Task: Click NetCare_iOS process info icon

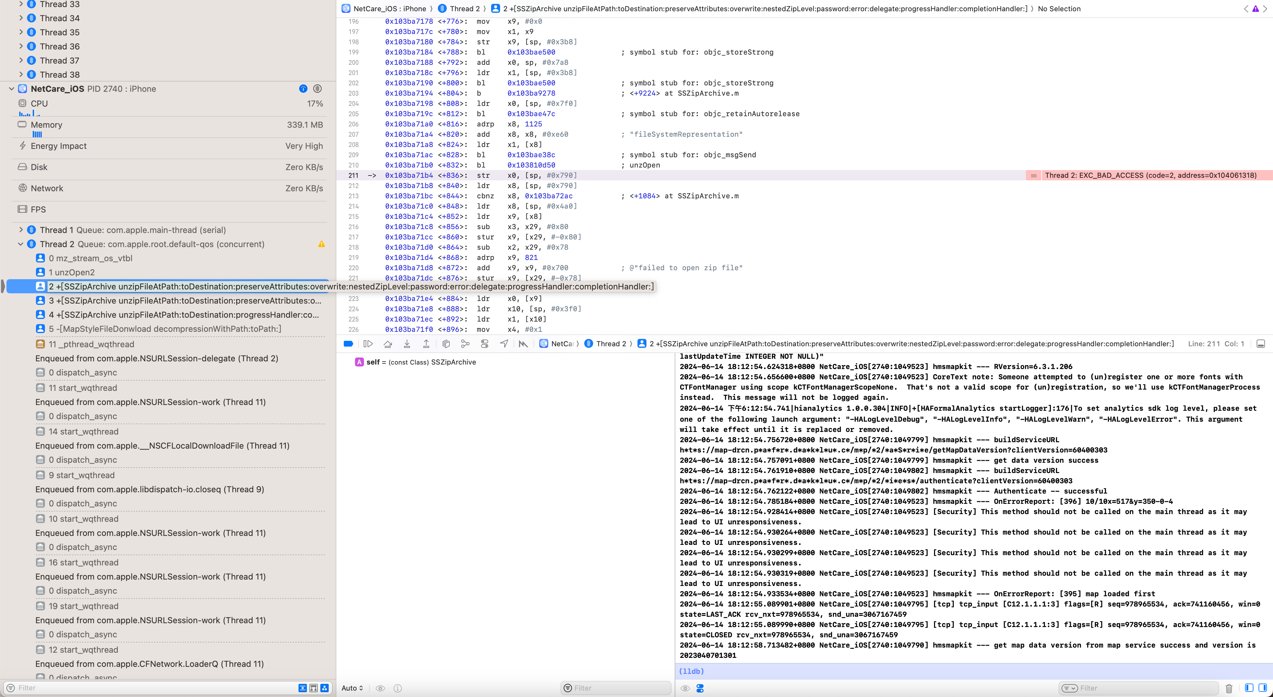Action: coord(303,89)
